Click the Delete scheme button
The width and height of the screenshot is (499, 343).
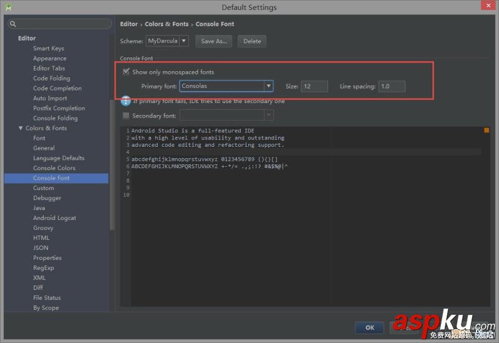coord(252,41)
